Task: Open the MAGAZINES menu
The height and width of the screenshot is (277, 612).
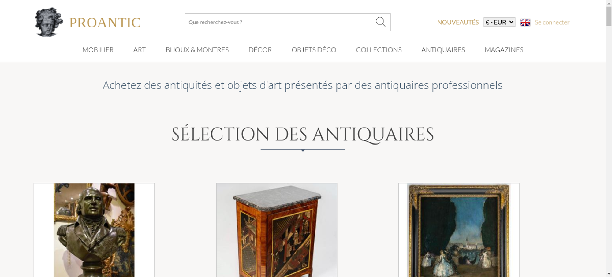Action: [504, 50]
